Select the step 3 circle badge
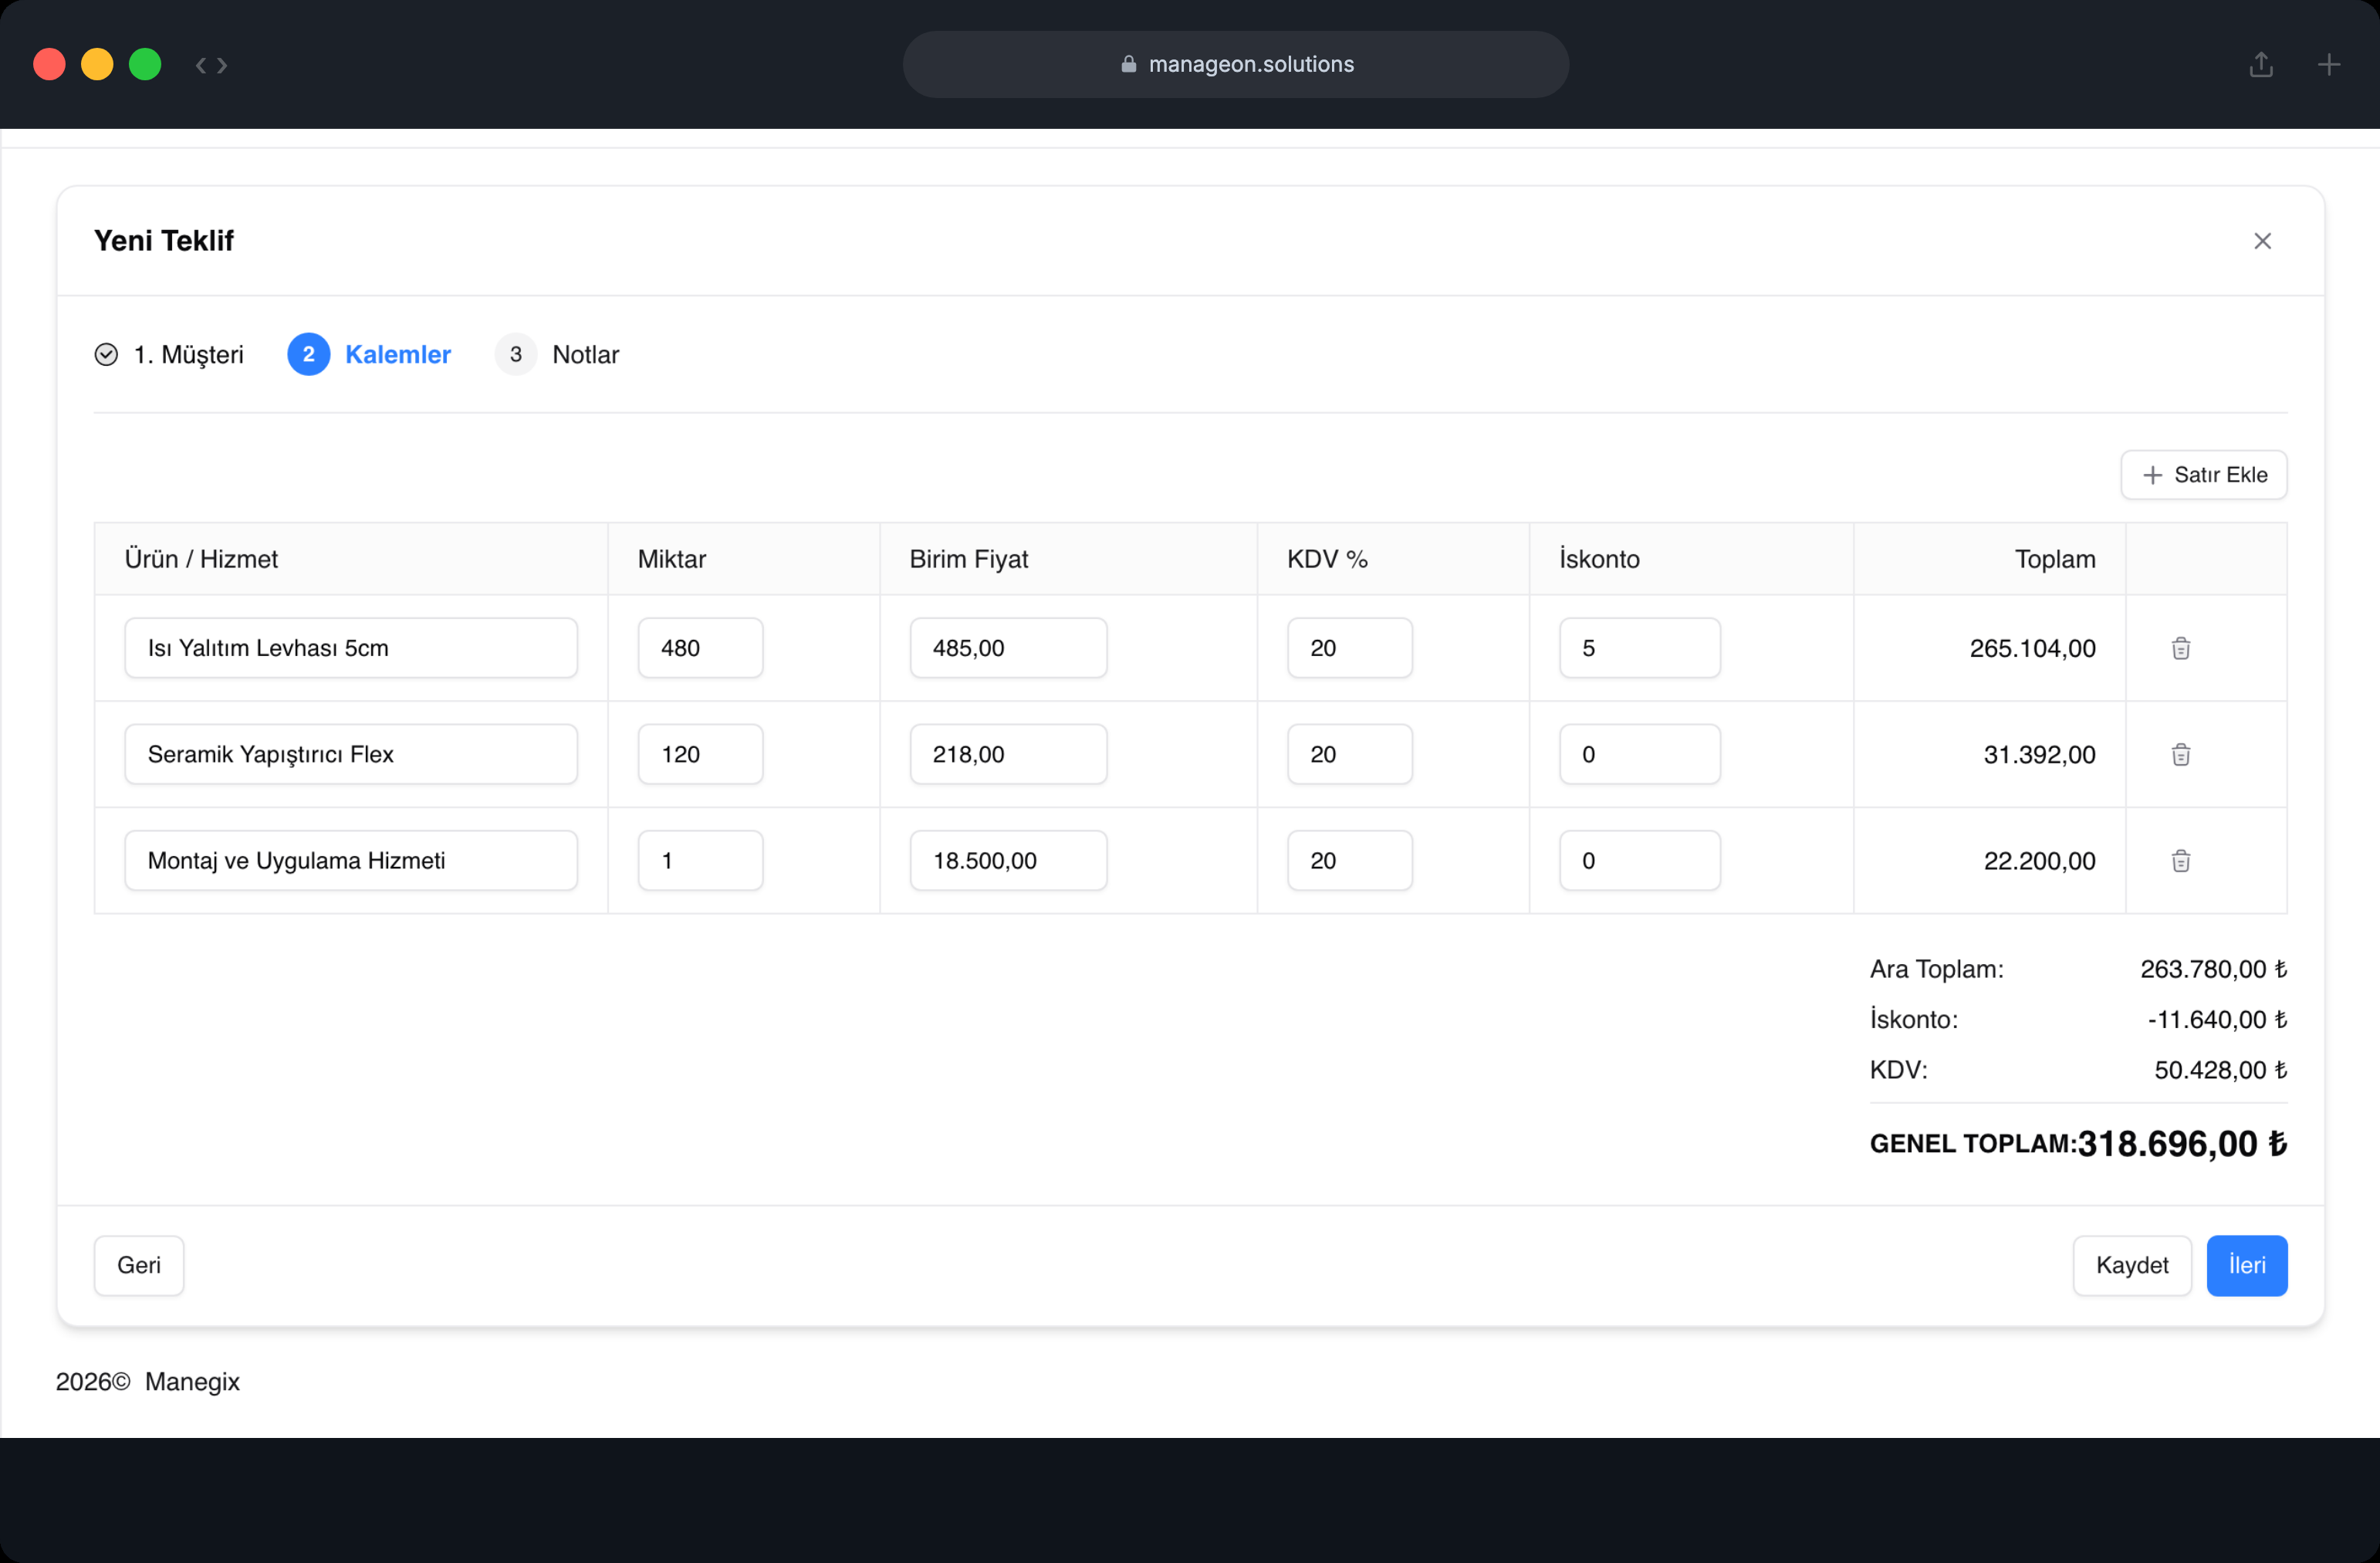Image resolution: width=2380 pixels, height=1563 pixels. (516, 354)
